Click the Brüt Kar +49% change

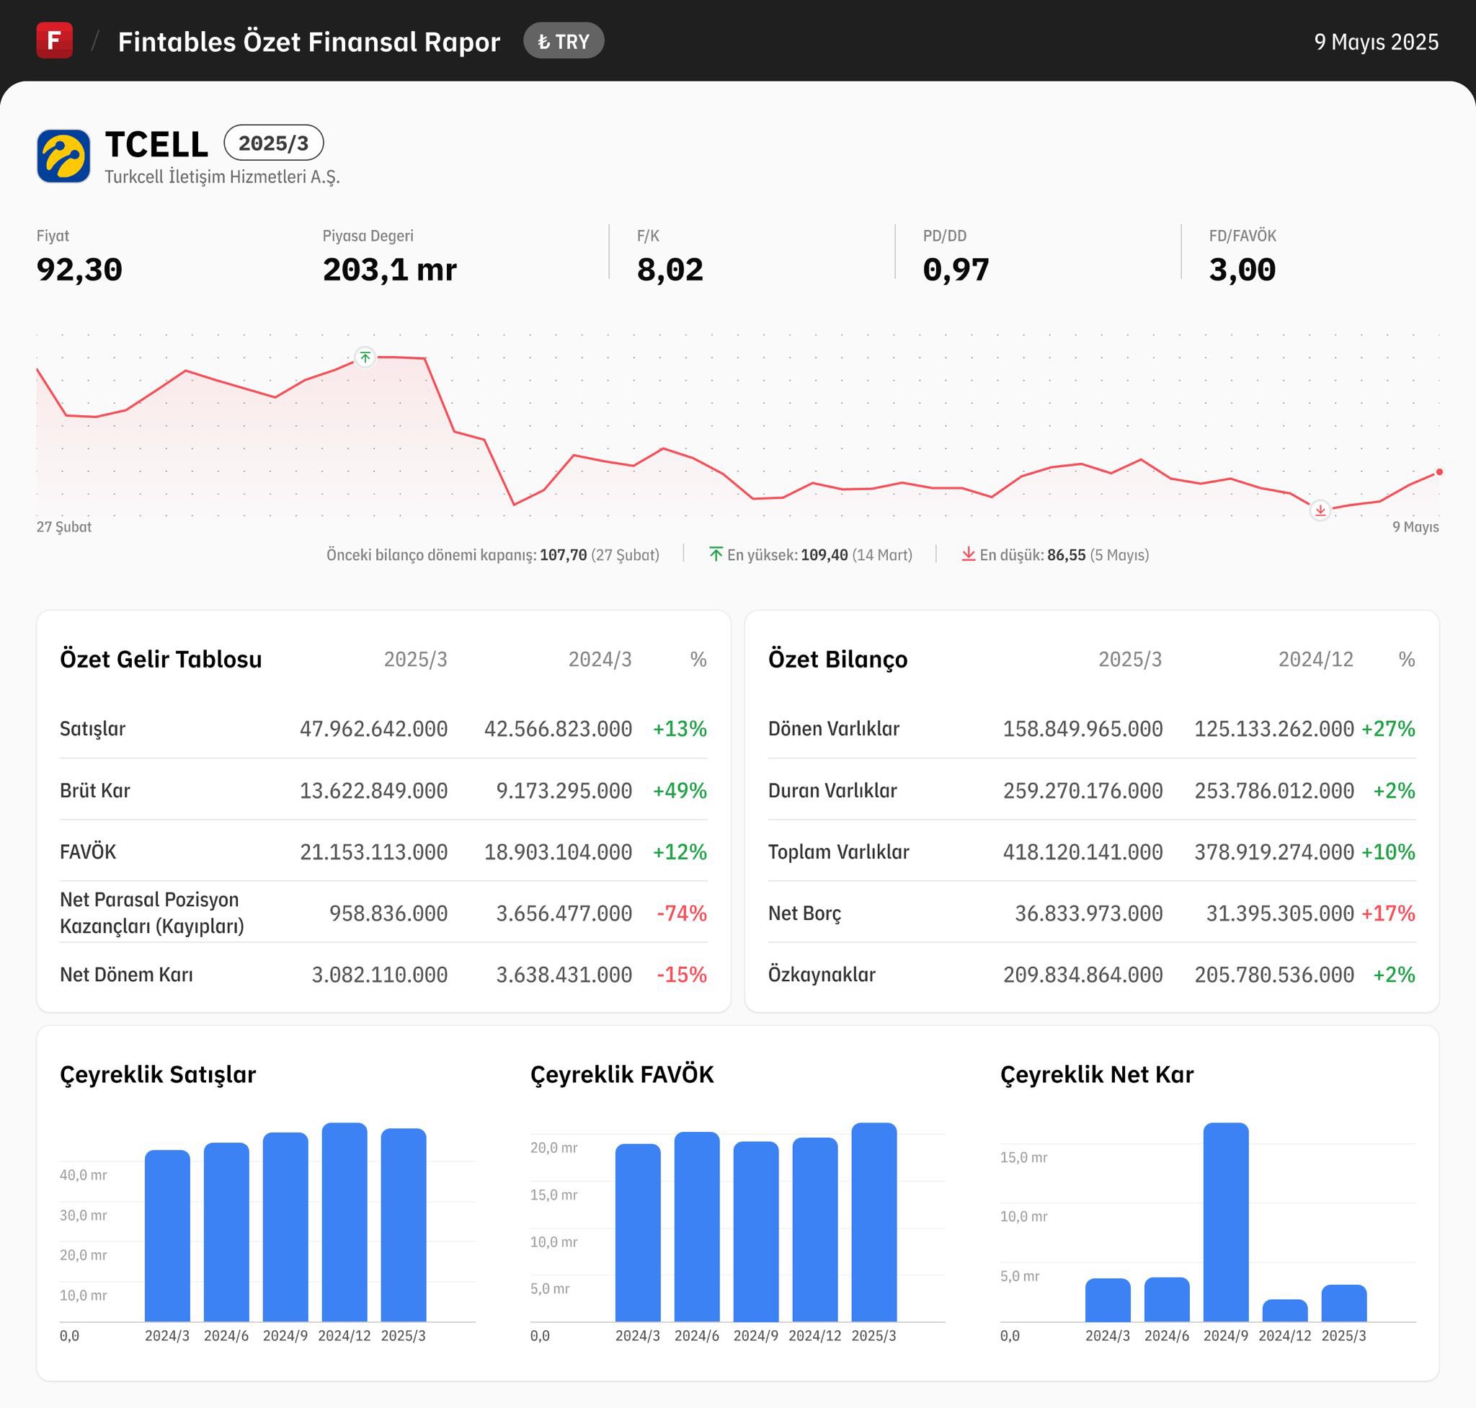[680, 790]
